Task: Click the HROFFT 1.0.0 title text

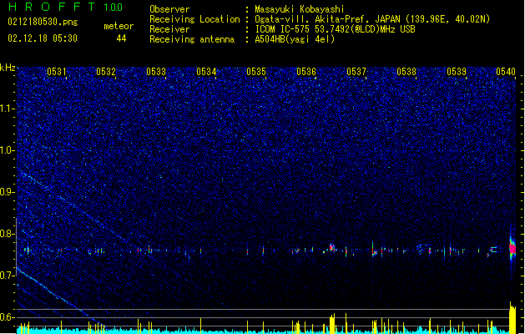Action: point(66,7)
